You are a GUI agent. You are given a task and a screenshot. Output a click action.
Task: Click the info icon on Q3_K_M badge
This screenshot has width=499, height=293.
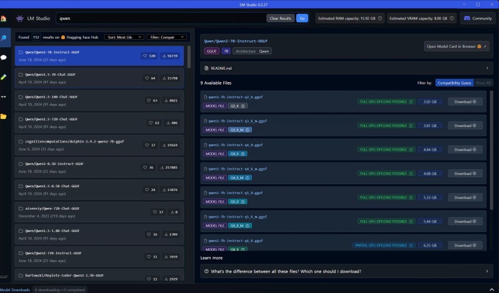[x=247, y=130]
